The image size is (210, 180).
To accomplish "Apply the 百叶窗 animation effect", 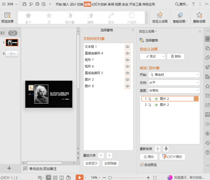I will tap(70, 18).
